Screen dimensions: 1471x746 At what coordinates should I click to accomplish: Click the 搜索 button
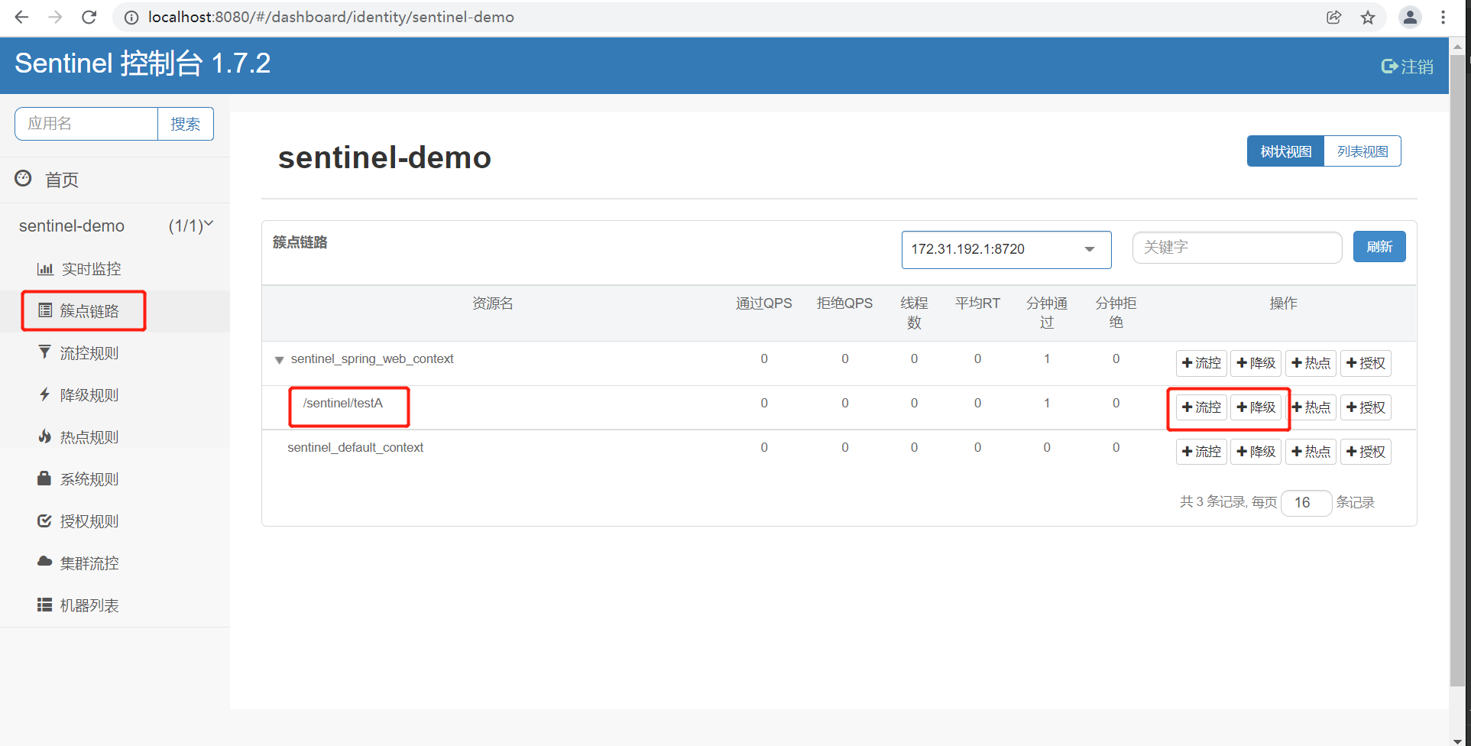click(186, 124)
